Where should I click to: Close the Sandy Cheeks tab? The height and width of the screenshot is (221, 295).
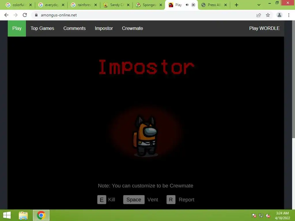[128, 5]
